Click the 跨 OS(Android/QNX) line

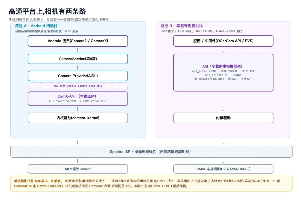click(223, 79)
